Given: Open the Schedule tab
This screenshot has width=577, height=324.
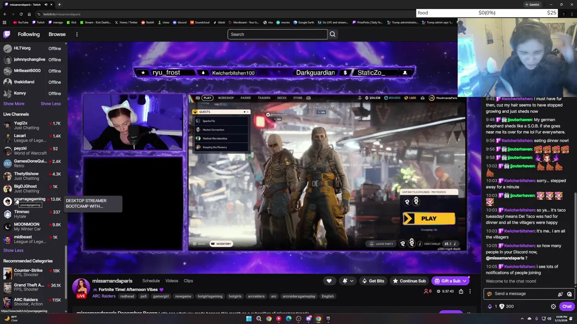Looking at the screenshot, I should (x=151, y=281).
